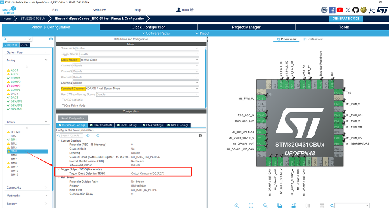Screen dimensions: 389x208
Task: Click the parameter search field
Action: click(71, 135)
